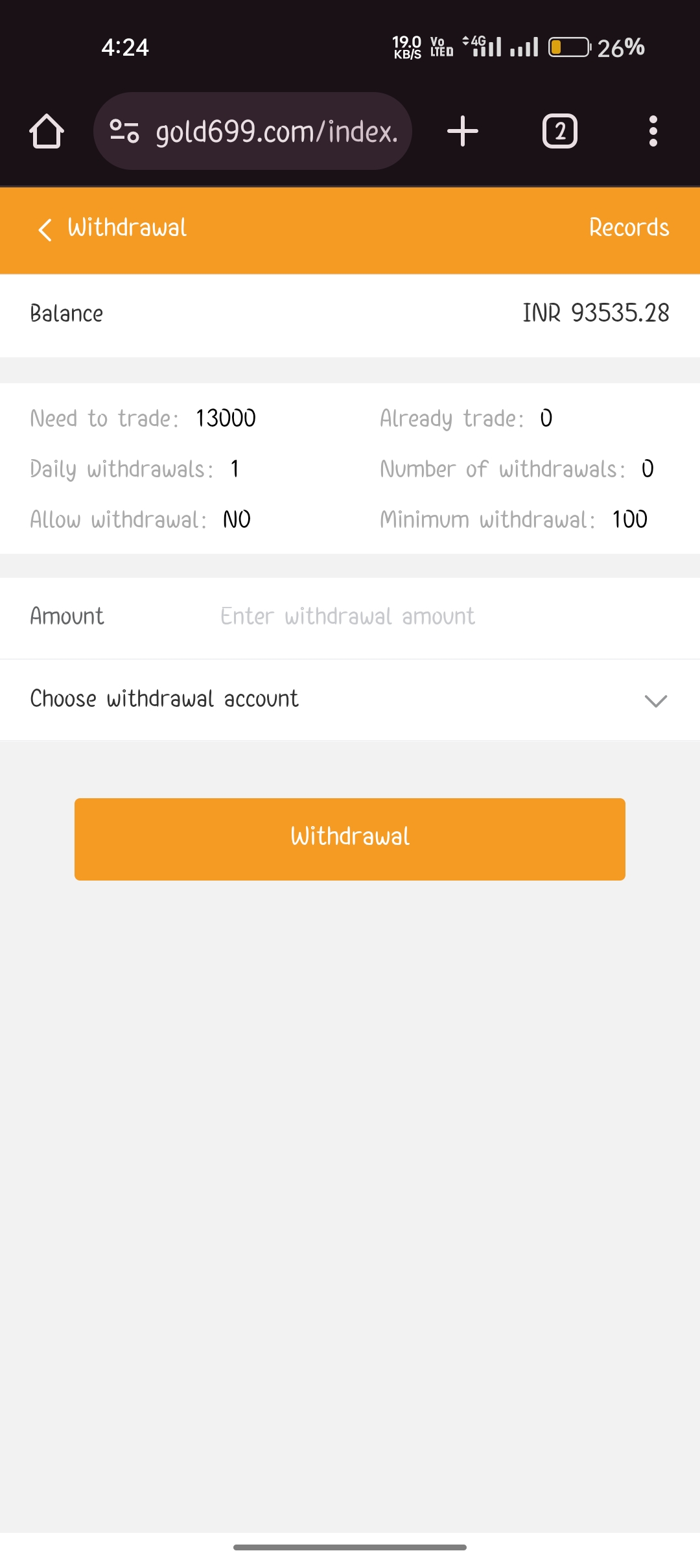The image size is (700, 1564).
Task: Tap the Allow withdrawal NO status
Action: pos(237,519)
